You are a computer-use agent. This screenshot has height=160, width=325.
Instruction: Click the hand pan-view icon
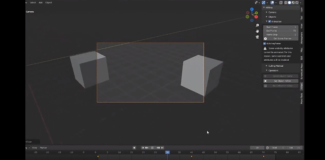point(257,31)
